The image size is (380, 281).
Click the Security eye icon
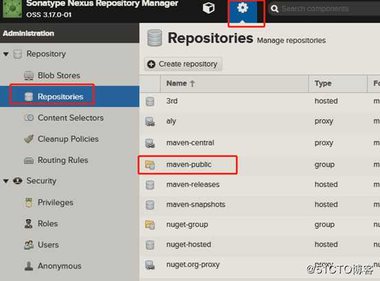coord(17,181)
